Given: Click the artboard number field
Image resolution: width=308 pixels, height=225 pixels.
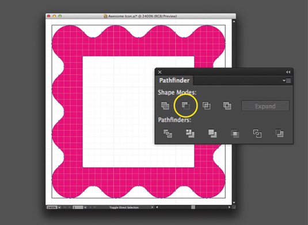Looking at the screenshot, I should (x=78, y=207).
